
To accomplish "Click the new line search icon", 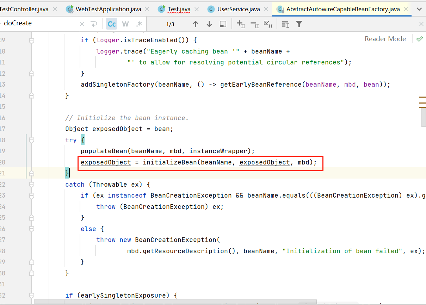I will pyautogui.click(x=94, y=24).
